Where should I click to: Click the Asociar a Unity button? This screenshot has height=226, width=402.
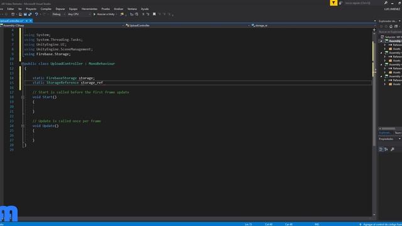pyautogui.click(x=106, y=14)
